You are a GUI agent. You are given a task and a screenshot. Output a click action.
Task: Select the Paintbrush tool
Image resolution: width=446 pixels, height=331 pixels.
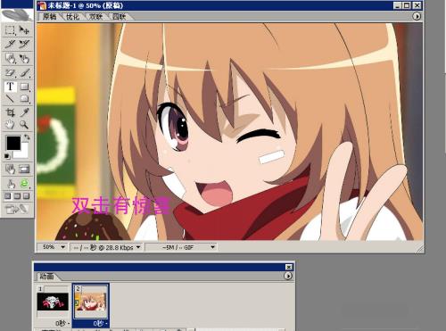click(x=24, y=72)
